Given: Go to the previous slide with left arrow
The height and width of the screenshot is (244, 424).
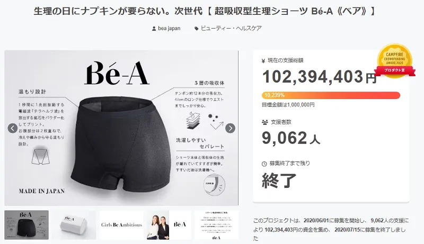Looking at the screenshot, I should pos(13,128).
